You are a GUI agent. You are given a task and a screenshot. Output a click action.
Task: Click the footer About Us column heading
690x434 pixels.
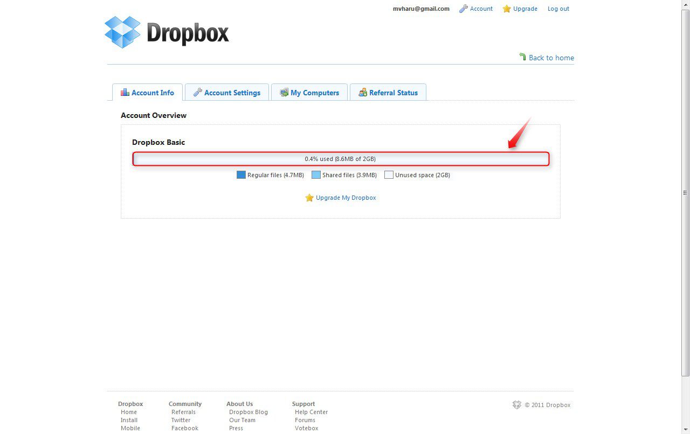239,404
